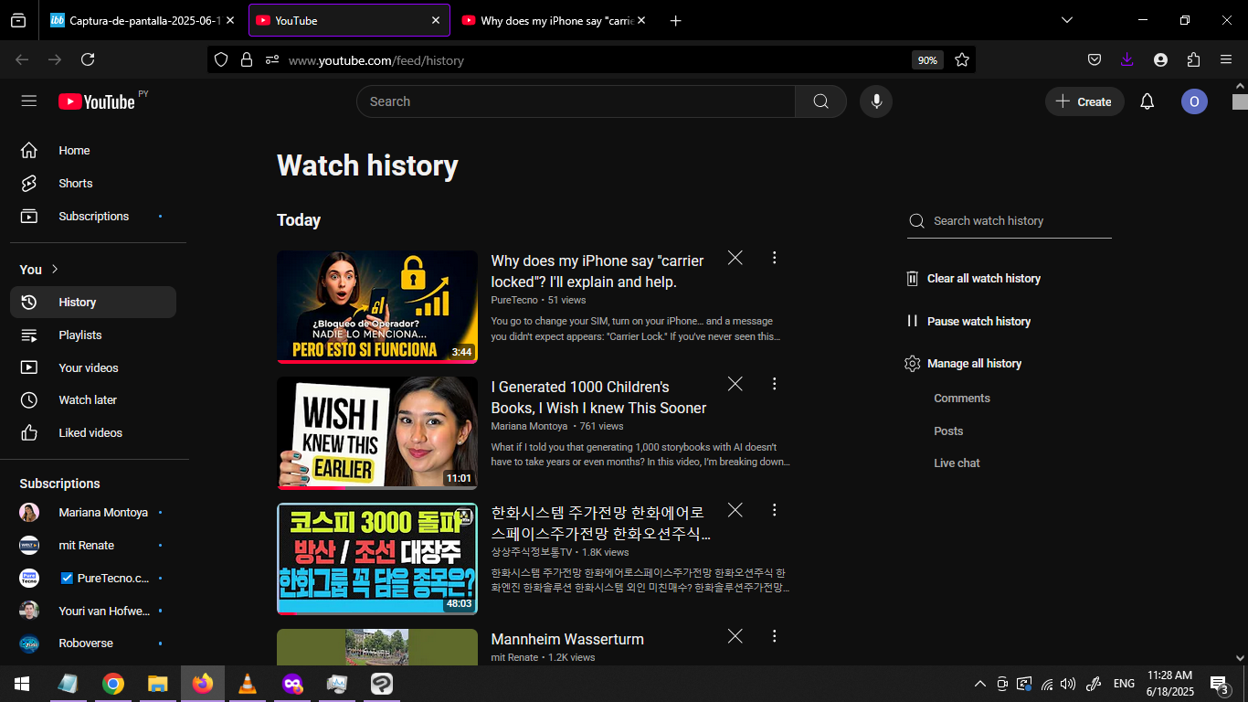This screenshot has height=702, width=1248.
Task: Open the Firefox extensions puzzle icon
Action: pos(1193,59)
